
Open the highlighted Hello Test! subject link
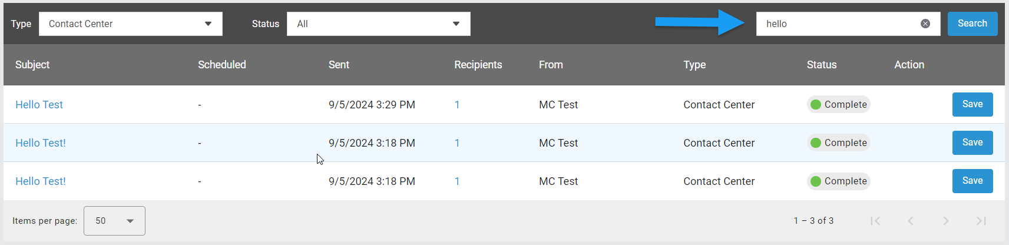tap(41, 143)
